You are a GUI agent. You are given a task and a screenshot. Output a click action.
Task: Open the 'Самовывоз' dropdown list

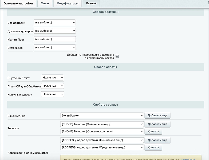[55, 47]
